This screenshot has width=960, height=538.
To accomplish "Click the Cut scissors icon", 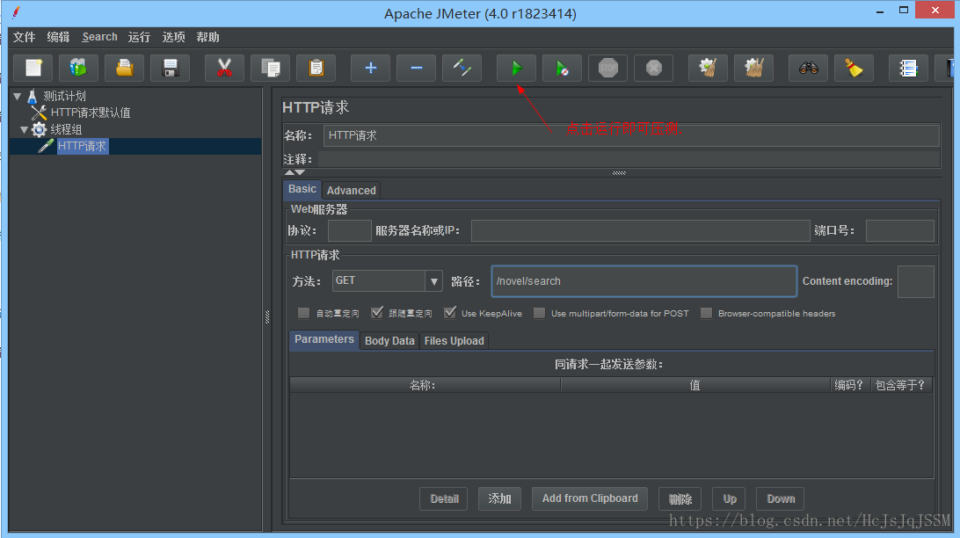I will click(224, 68).
